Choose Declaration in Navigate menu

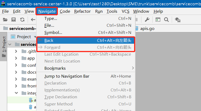(x=86, y=83)
